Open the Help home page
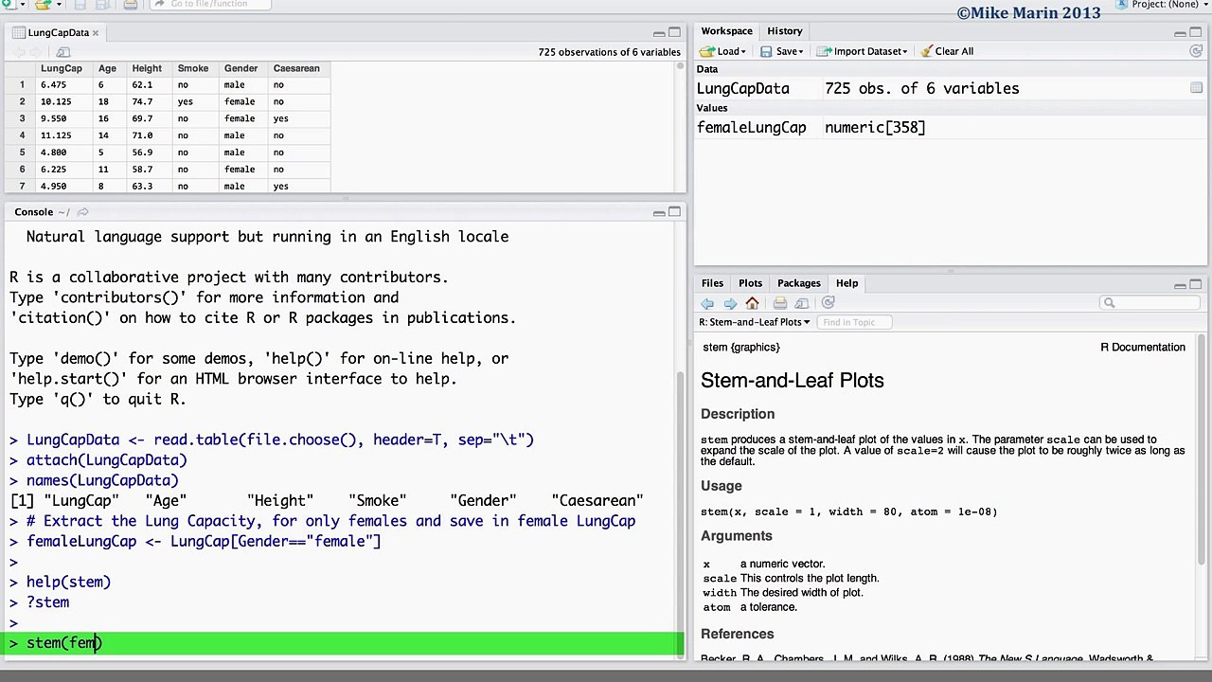Image resolution: width=1212 pixels, height=682 pixels. pos(753,303)
